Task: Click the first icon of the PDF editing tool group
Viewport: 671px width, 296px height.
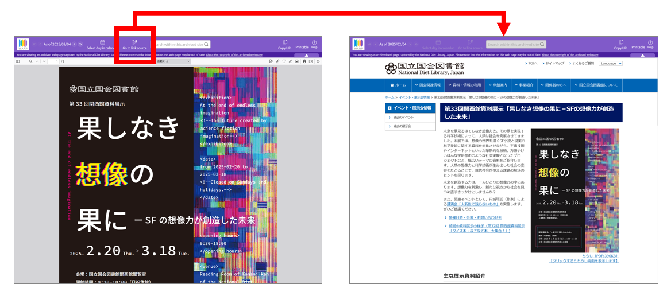Action: point(271,61)
